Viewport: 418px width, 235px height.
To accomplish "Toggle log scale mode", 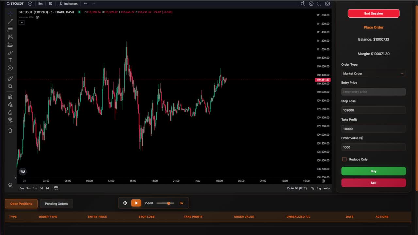I will [x=319, y=188].
